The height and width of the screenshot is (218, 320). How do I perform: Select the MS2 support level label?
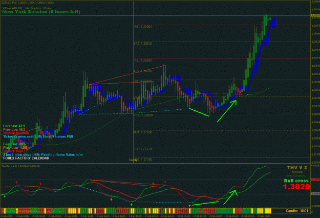(143, 160)
